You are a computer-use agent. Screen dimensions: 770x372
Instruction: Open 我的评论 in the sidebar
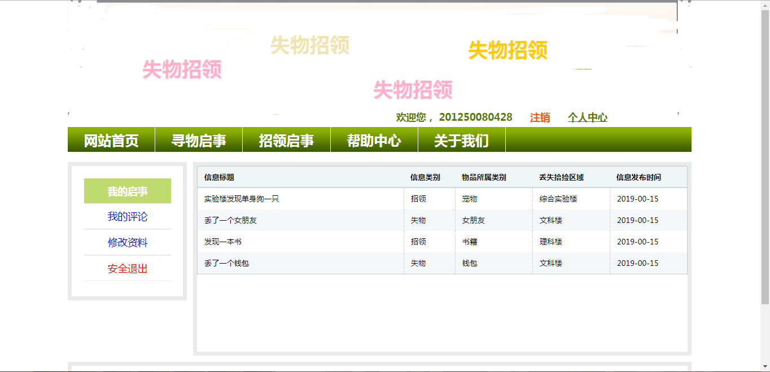click(128, 217)
